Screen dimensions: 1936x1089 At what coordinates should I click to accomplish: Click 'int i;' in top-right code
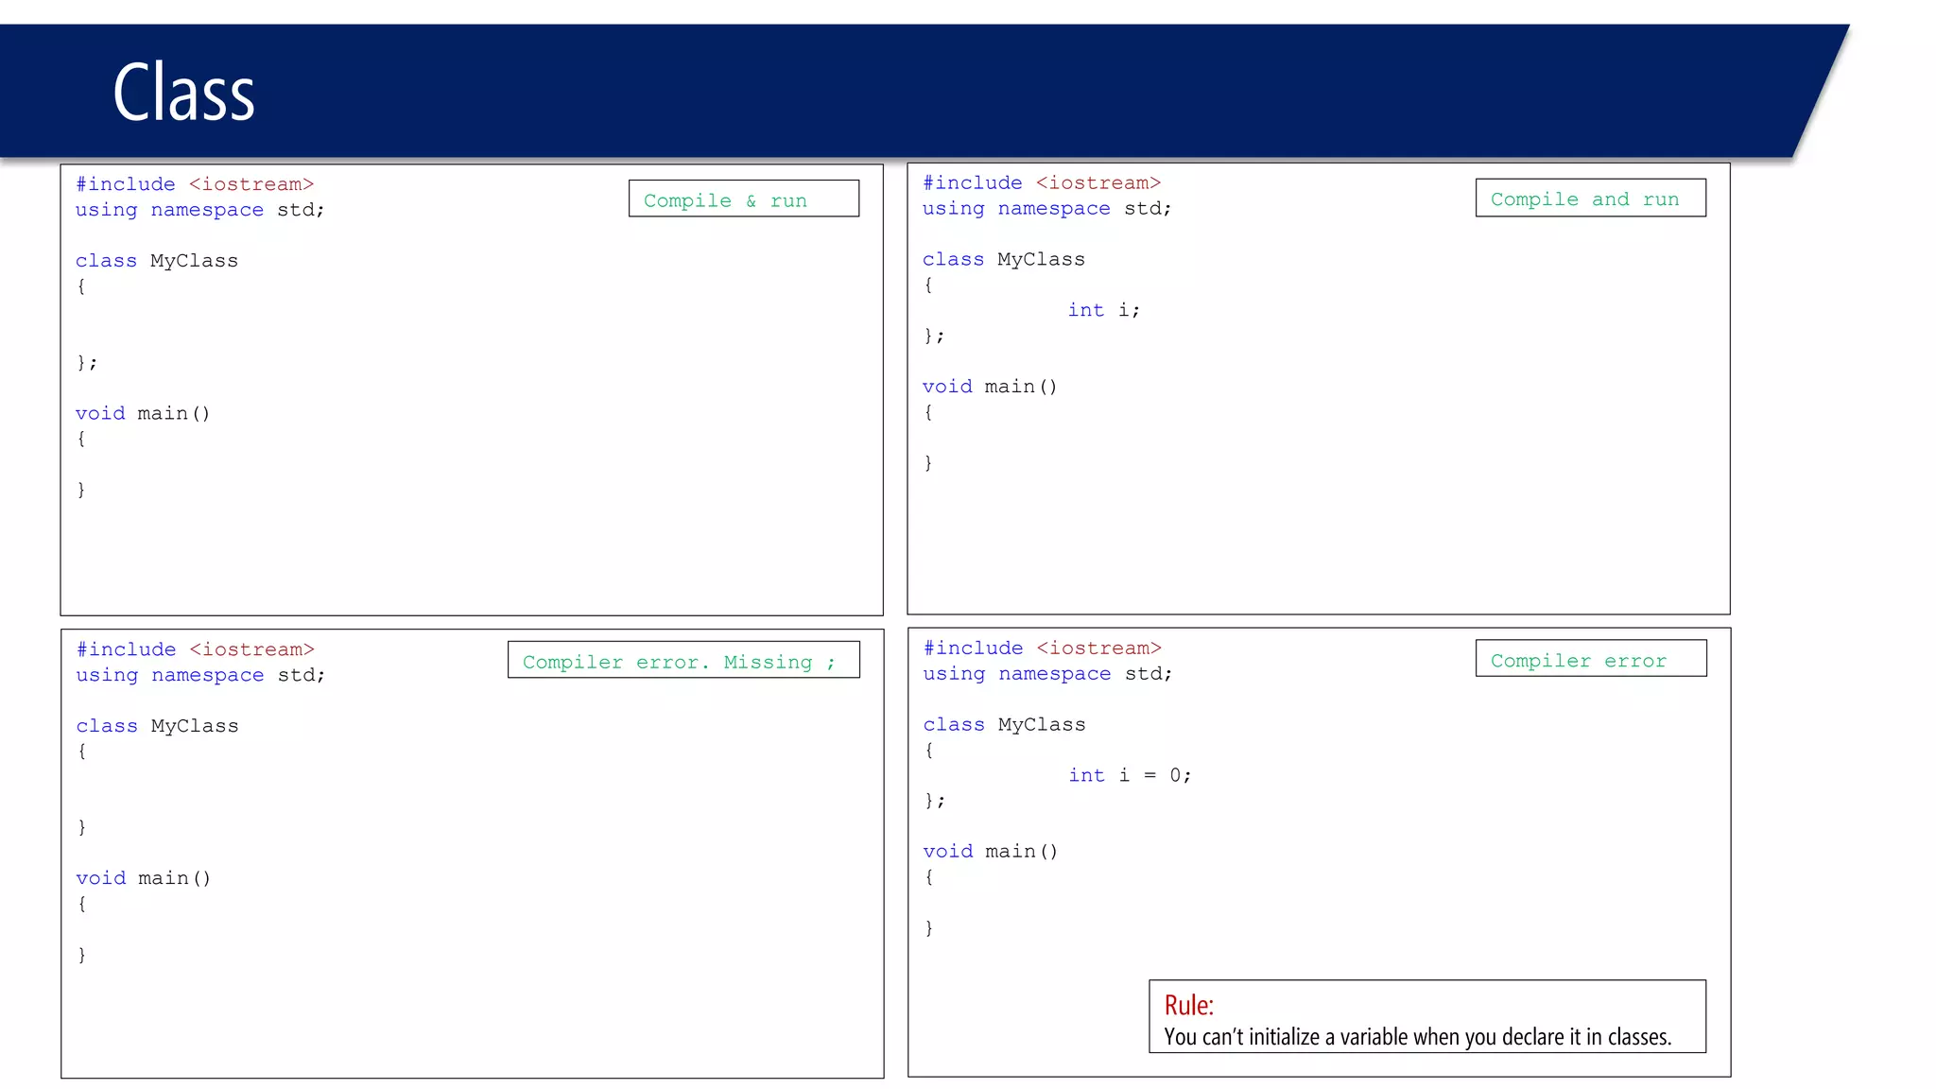1103,310
